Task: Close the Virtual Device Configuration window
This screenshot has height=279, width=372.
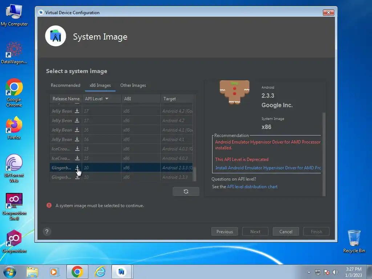Action: coord(328,12)
